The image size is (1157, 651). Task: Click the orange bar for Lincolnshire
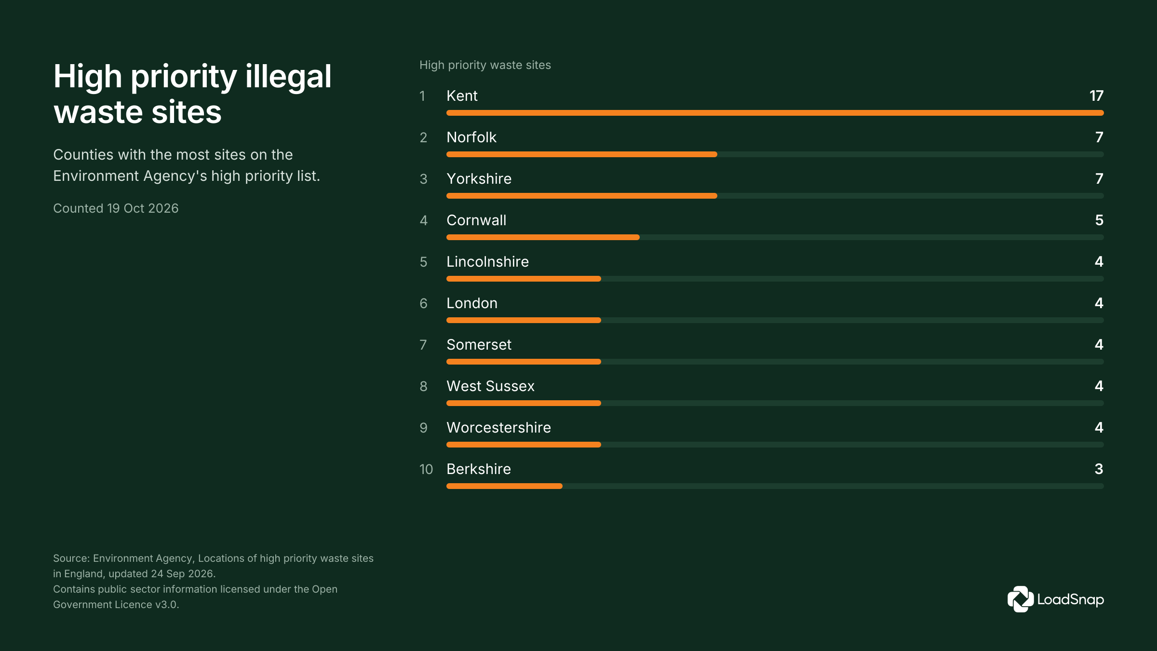click(x=524, y=279)
